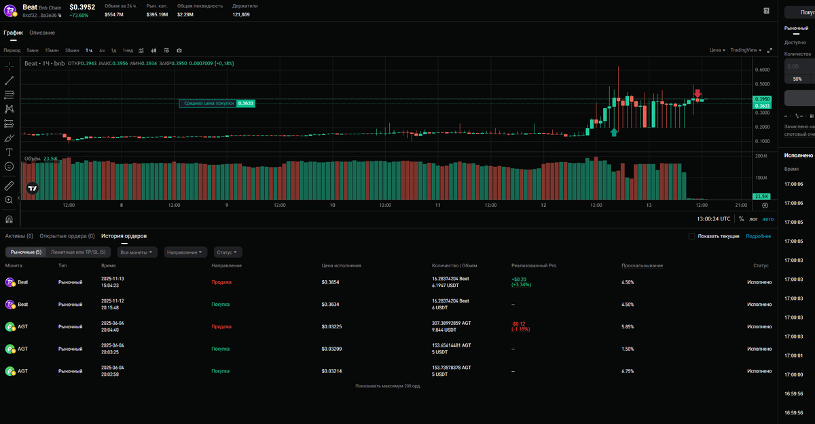Select the 15мин timeframe
The width and height of the screenshot is (815, 424).
click(x=52, y=50)
